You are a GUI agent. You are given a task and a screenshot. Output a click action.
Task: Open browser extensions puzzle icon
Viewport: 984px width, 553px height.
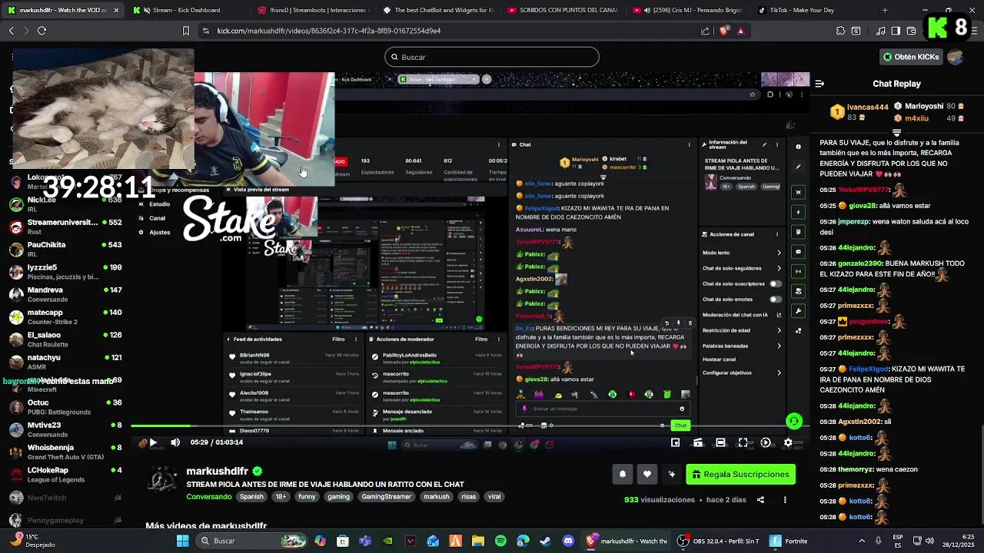click(840, 31)
